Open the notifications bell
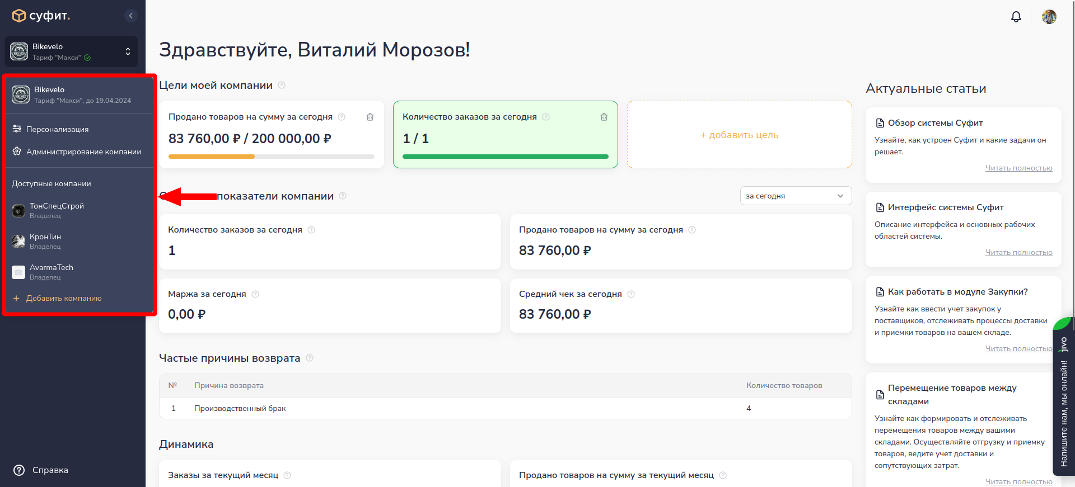 [x=1016, y=17]
